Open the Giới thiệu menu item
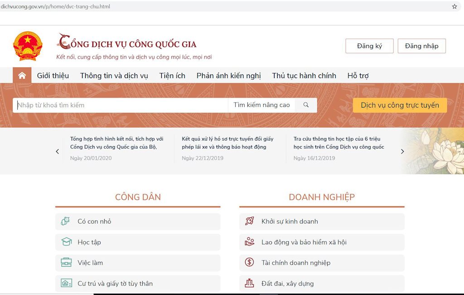 [53, 76]
